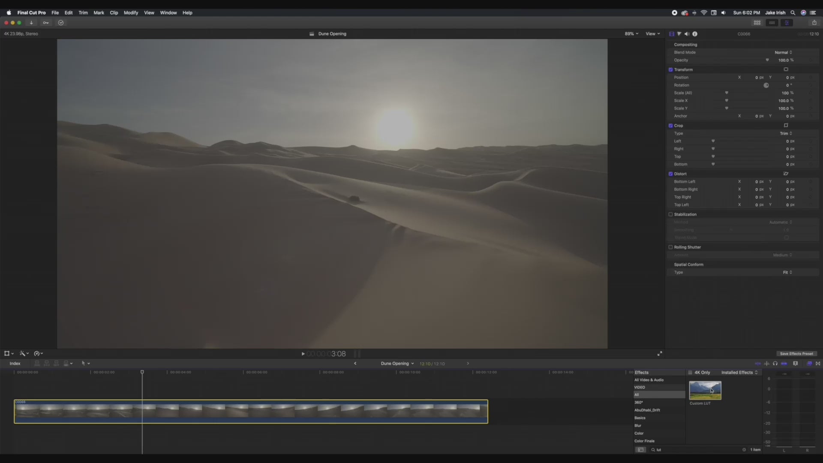The width and height of the screenshot is (823, 463).
Task: Click the Opacity slider handle
Action: tap(767, 60)
